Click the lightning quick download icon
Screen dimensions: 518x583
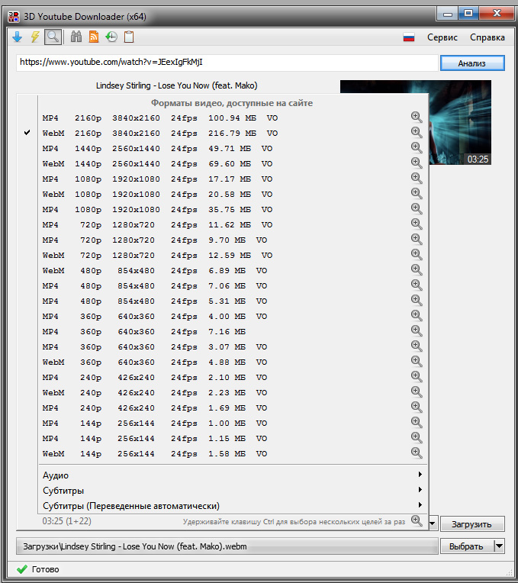[x=35, y=37]
